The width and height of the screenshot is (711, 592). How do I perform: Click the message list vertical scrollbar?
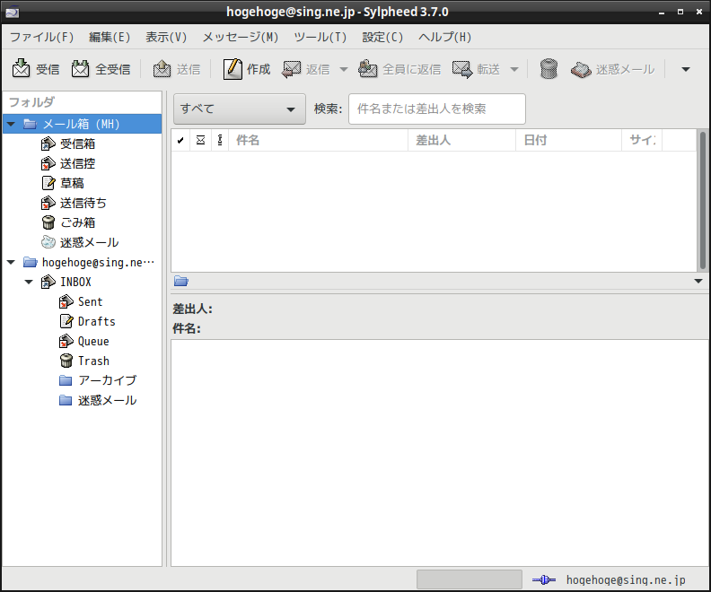click(x=702, y=201)
